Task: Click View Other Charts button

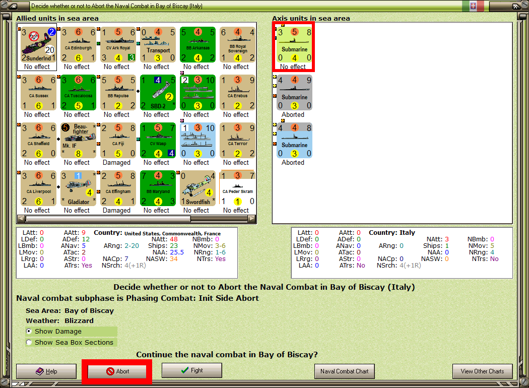Action: coord(483,371)
